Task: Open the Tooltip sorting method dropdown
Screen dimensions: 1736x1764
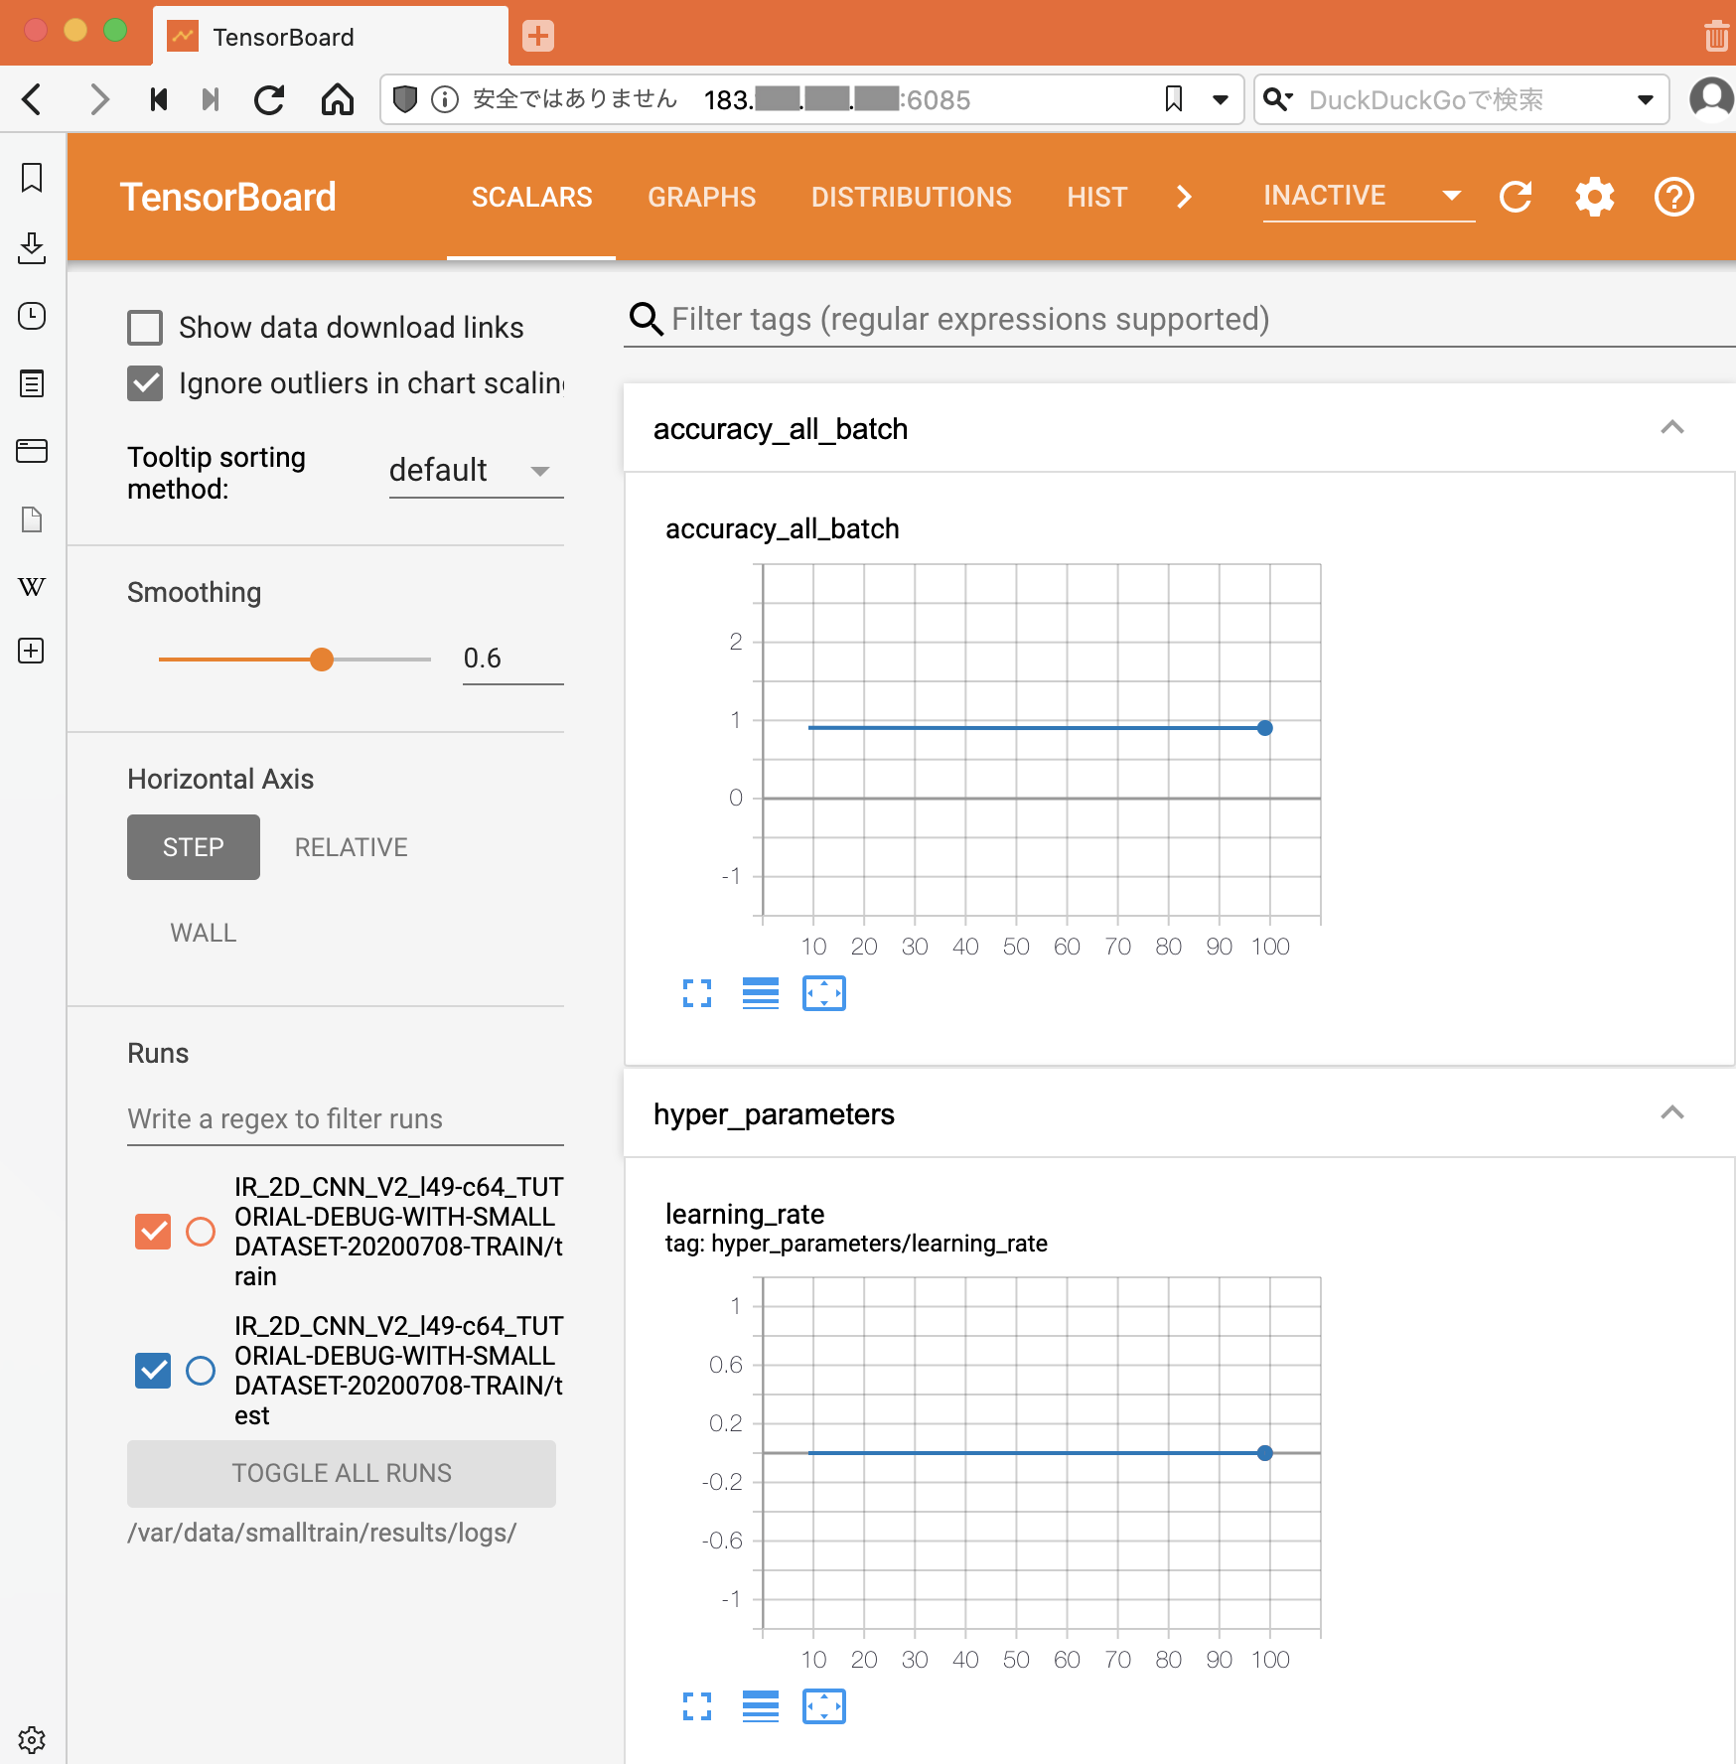Action: pyautogui.click(x=476, y=470)
